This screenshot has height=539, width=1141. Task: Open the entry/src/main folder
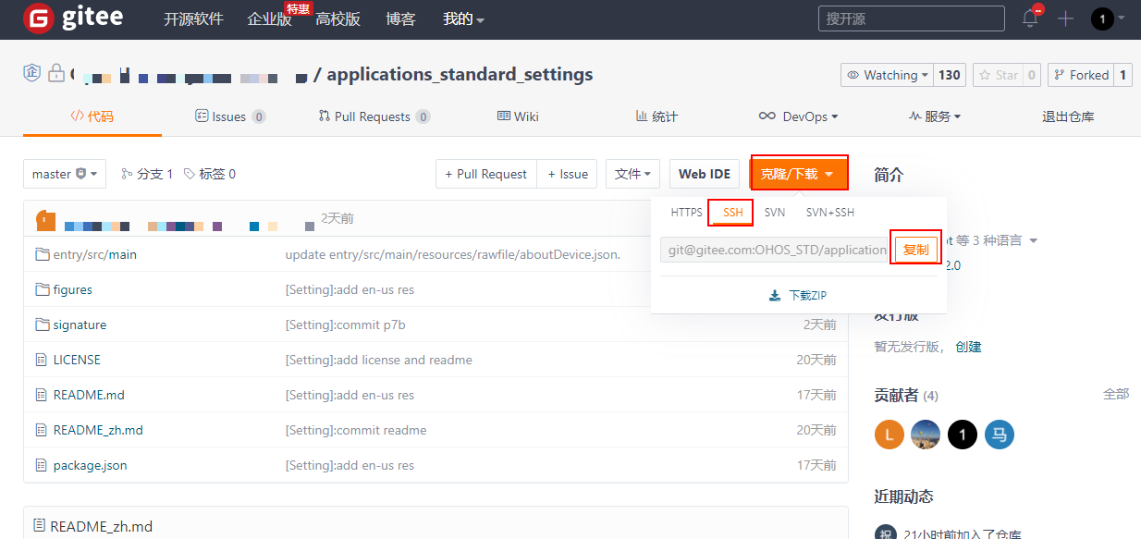(94, 254)
